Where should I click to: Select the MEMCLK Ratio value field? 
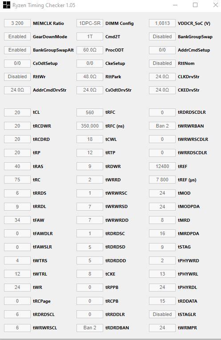click(17, 23)
